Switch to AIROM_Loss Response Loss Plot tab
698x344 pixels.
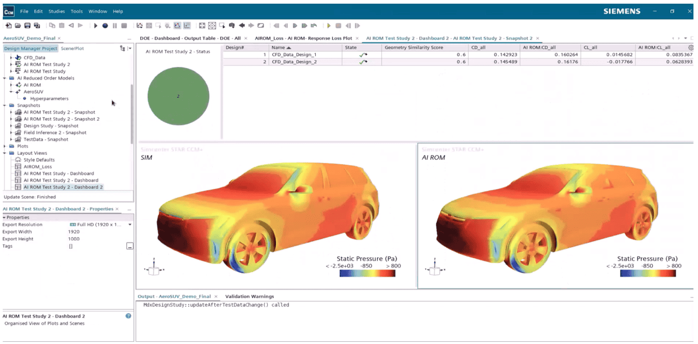coord(303,38)
